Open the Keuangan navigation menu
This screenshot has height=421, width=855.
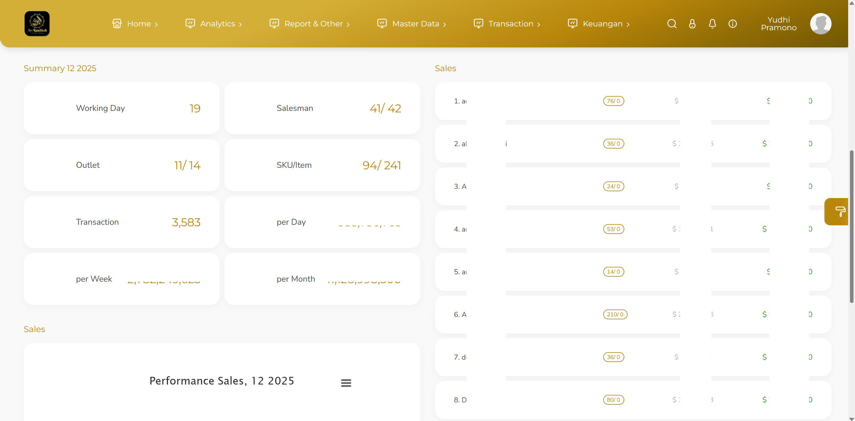602,23
